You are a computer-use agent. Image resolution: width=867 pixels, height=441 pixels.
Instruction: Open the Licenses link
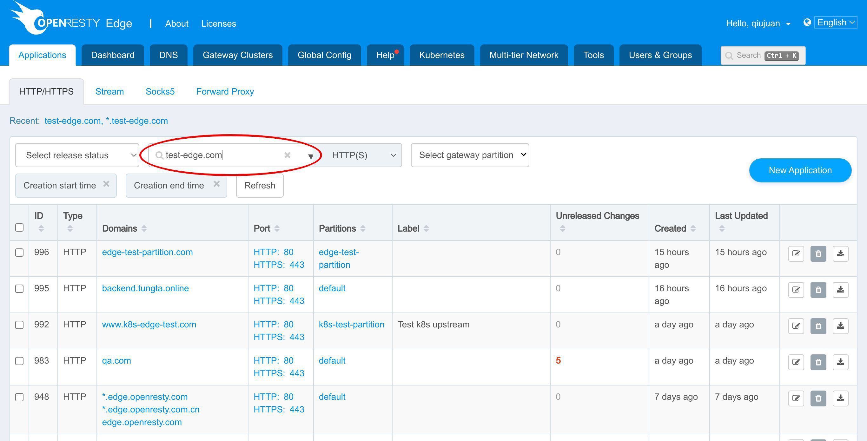(x=218, y=23)
